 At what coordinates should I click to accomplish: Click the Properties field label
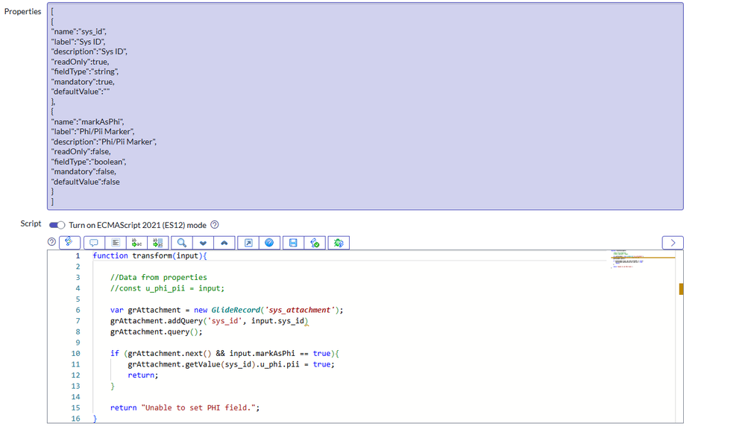click(x=23, y=11)
